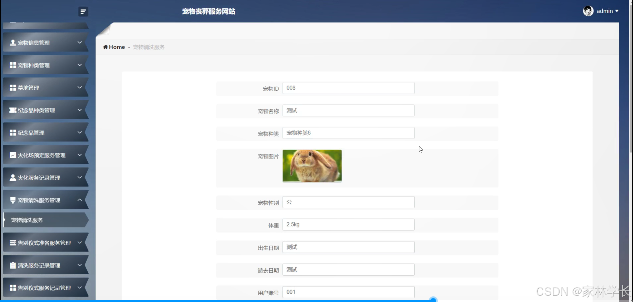This screenshot has width=633, height=302.
Task: Click the 宠物种类管理 grid icon
Action: click(x=13, y=65)
